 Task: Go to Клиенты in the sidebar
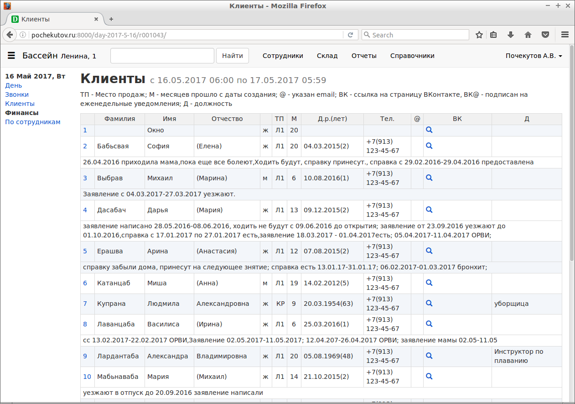pos(20,104)
